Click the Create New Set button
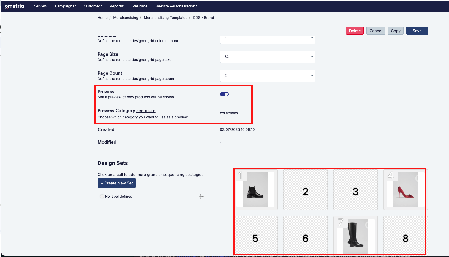449x257 pixels. pos(117,183)
